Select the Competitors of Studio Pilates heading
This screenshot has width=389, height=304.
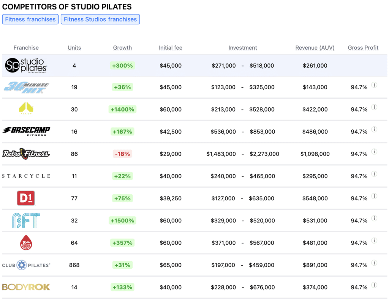[x=67, y=7]
